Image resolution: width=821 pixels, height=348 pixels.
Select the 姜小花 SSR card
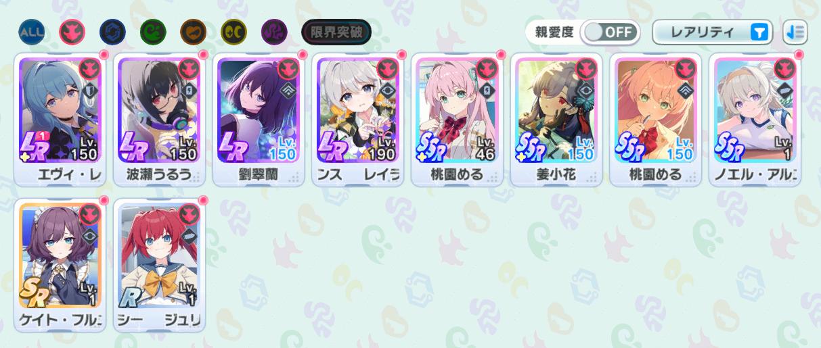[556, 120]
